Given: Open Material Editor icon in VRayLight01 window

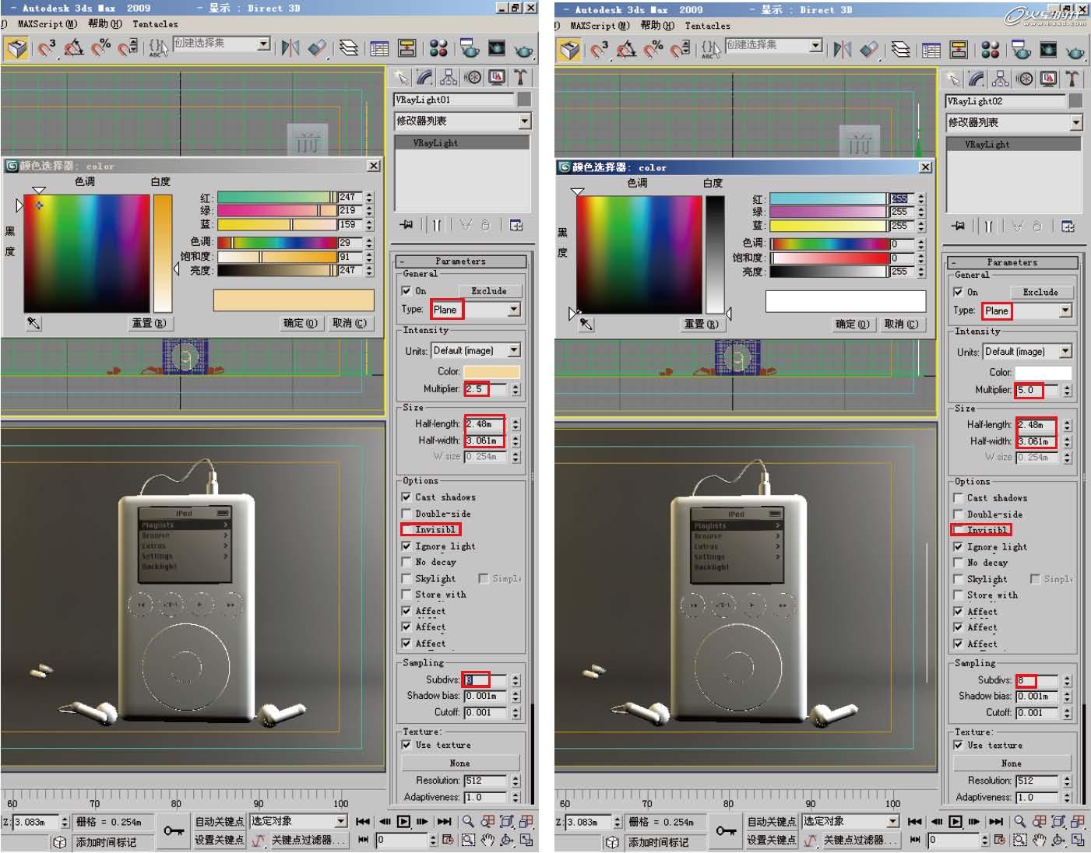Looking at the screenshot, I should [438, 48].
